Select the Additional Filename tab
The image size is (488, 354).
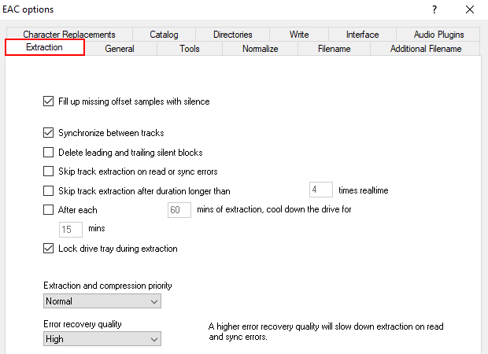click(x=426, y=49)
